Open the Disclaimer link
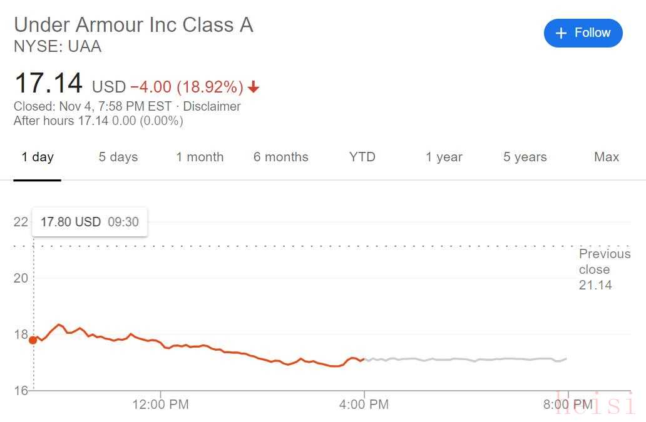This screenshot has height=422, width=646. (212, 106)
